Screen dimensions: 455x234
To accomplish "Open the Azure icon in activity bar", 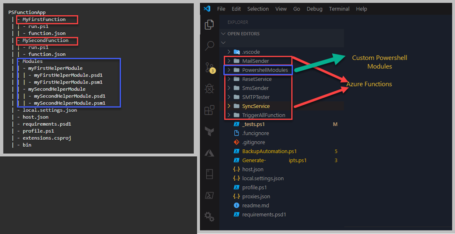I will point(209,152).
